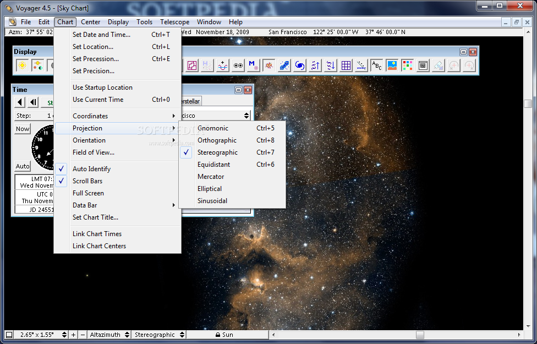Toggle Scroll Bars in Chart menu
Image resolution: width=537 pixels, height=344 pixels.
point(117,181)
